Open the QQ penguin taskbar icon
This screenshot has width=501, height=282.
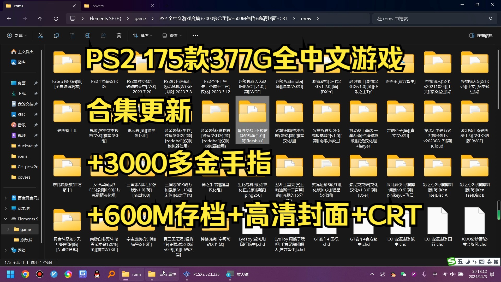point(97,274)
